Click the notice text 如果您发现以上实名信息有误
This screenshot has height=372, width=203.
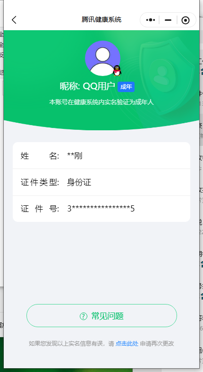click(x=66, y=344)
